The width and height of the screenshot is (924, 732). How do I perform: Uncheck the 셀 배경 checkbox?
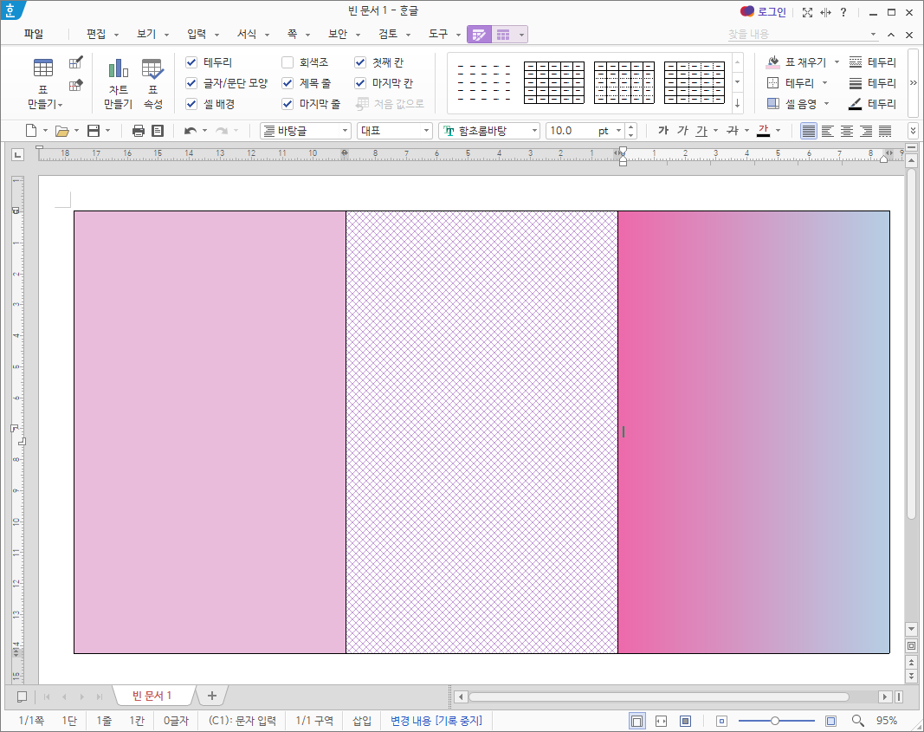191,104
